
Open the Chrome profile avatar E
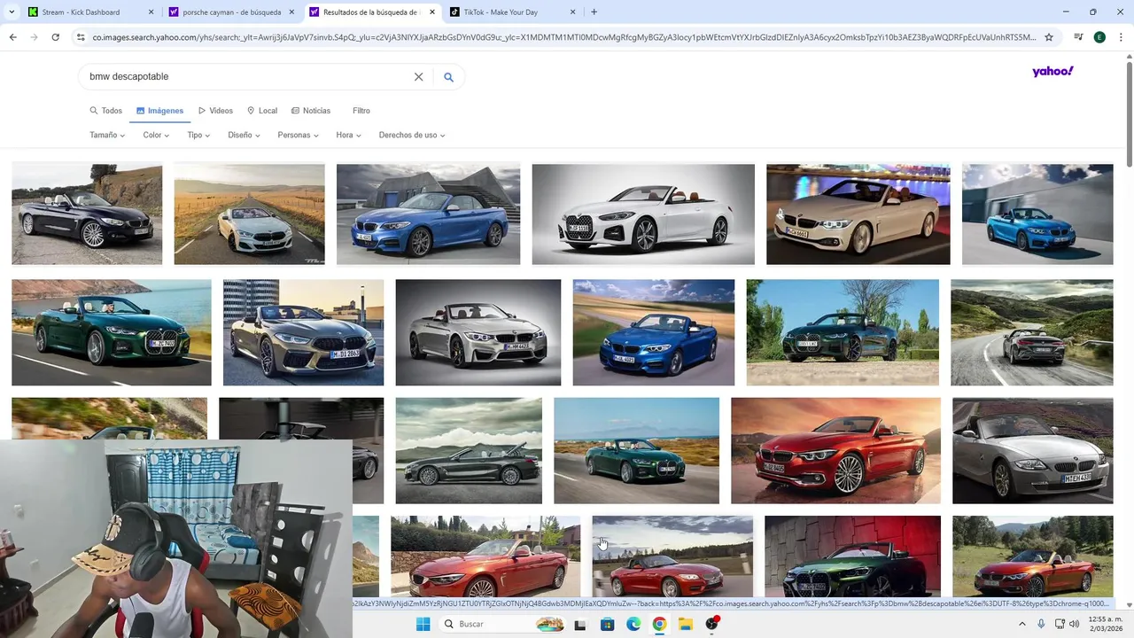point(1099,37)
